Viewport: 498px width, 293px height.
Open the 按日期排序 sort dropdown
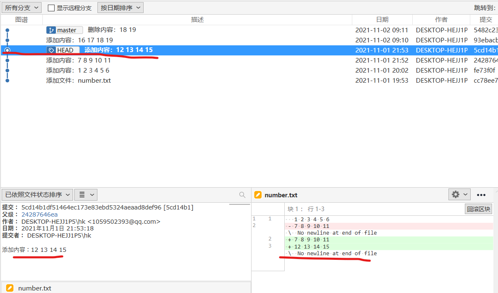pyautogui.click(x=121, y=8)
